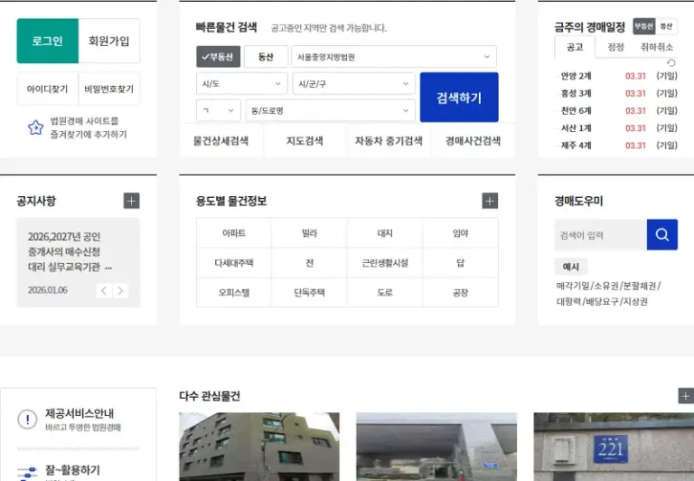Open the 동/도로명 dropdown
The image size is (694, 481).
tap(330, 110)
